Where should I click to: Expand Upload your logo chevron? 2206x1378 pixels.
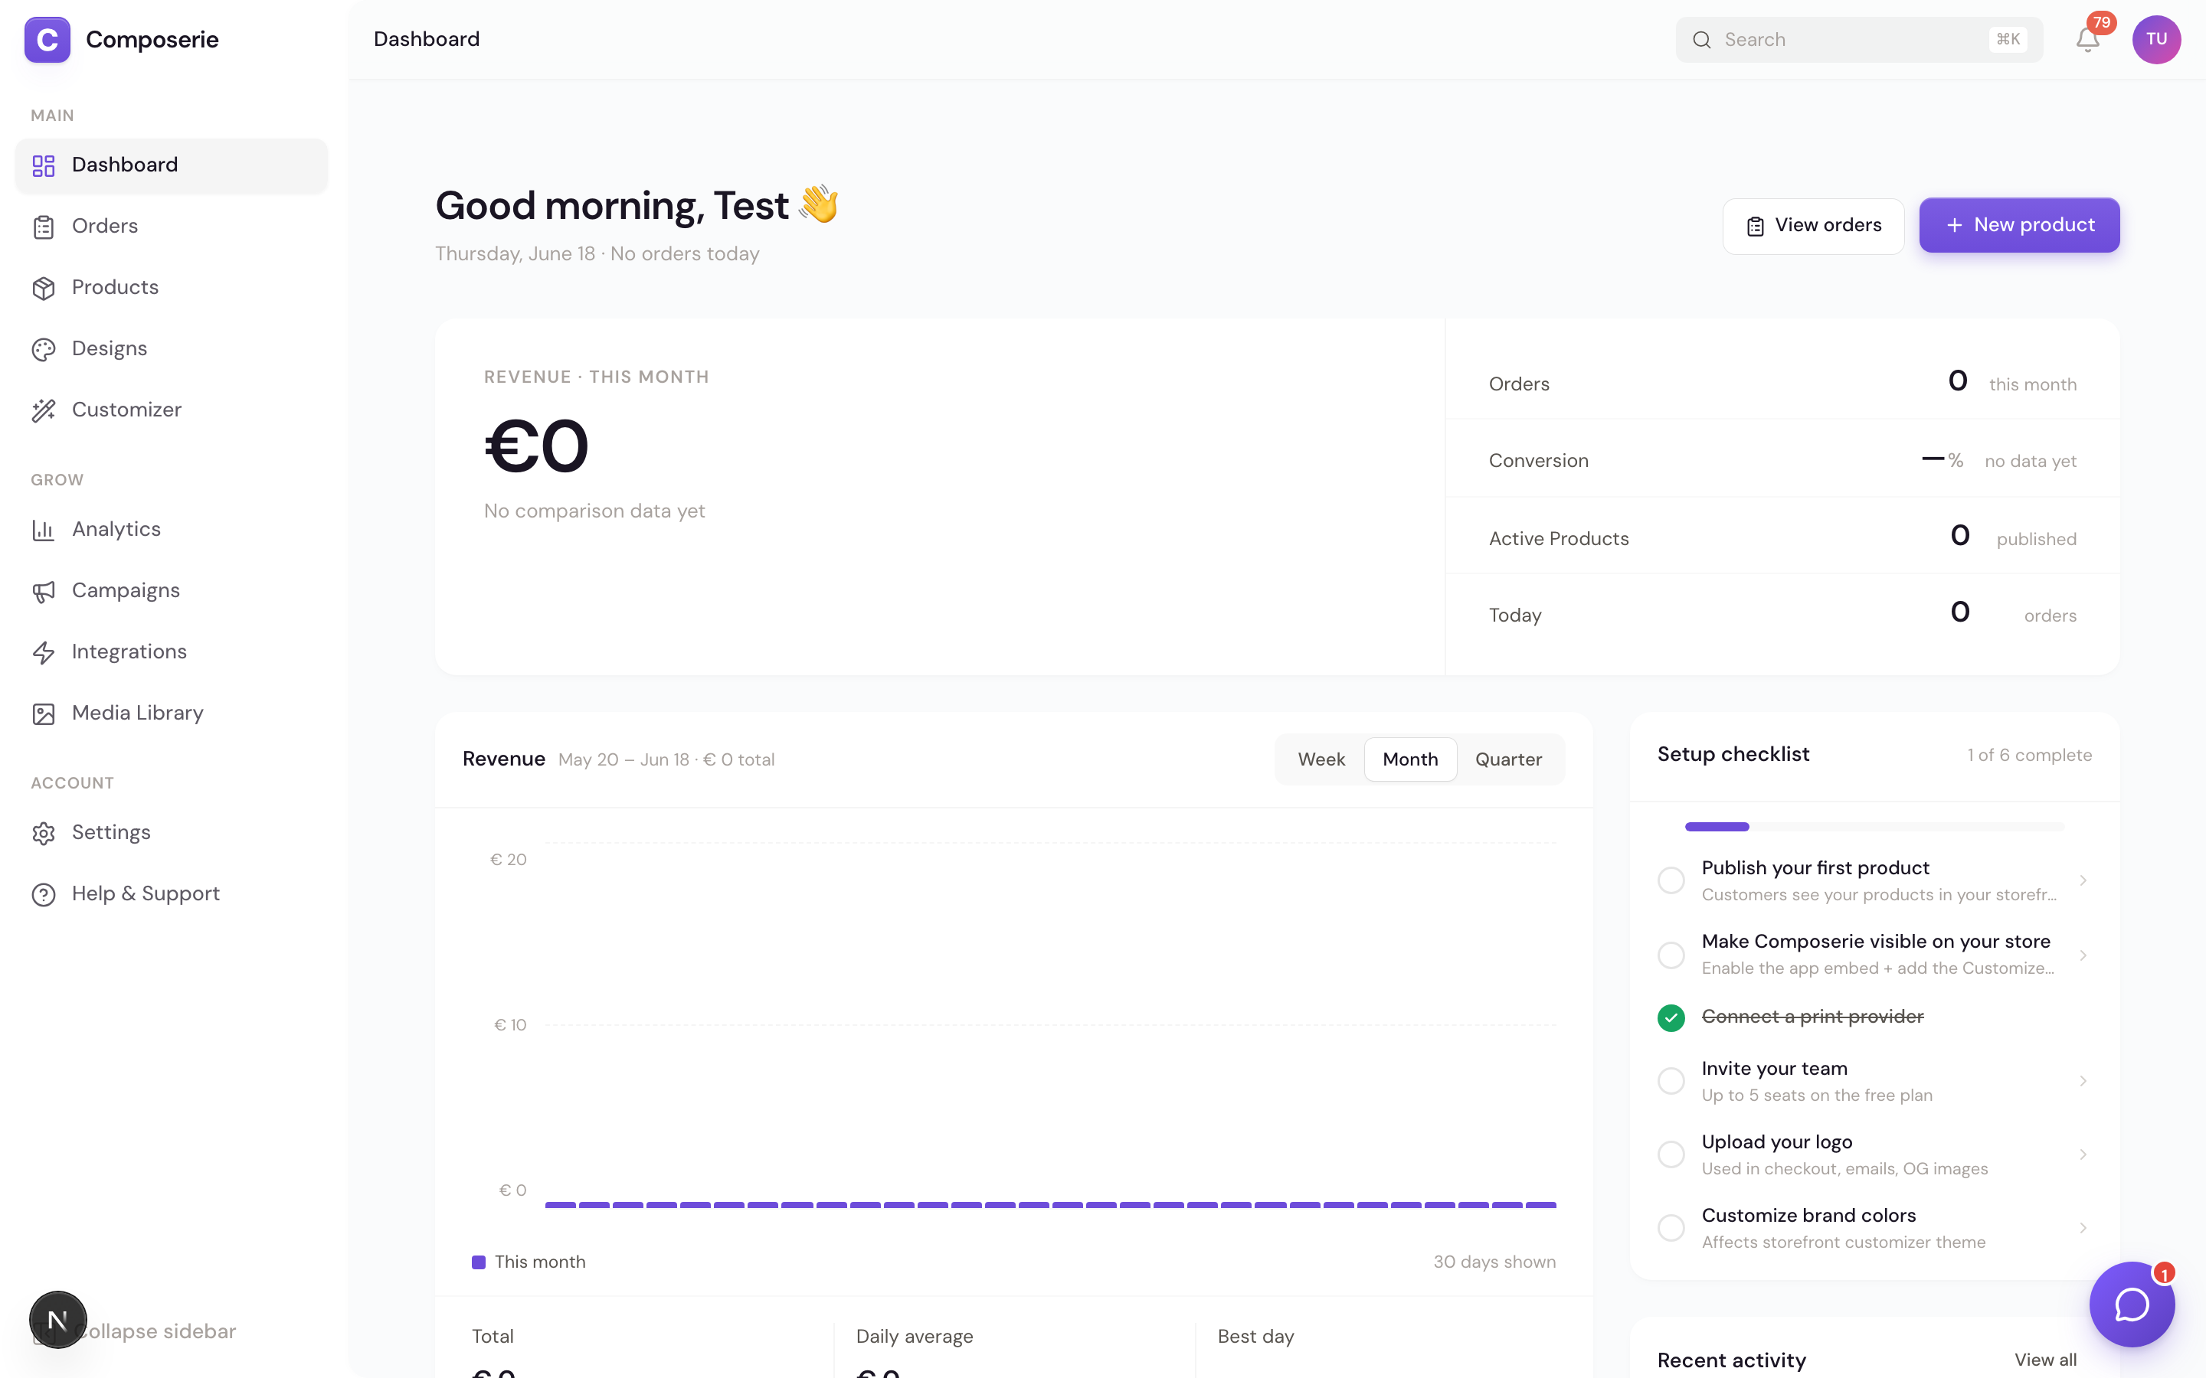2083,1154
